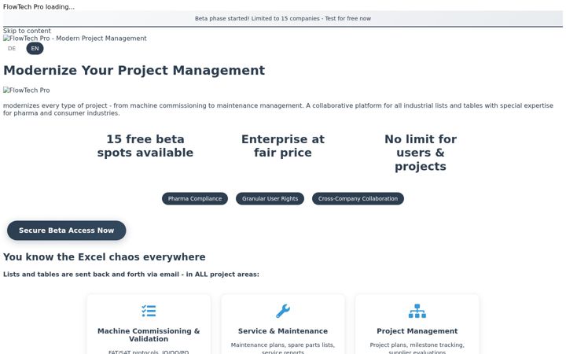Viewport: 566px width, 354px height.
Task: Click the Modernize Your Project Management heading
Action: pos(134,70)
